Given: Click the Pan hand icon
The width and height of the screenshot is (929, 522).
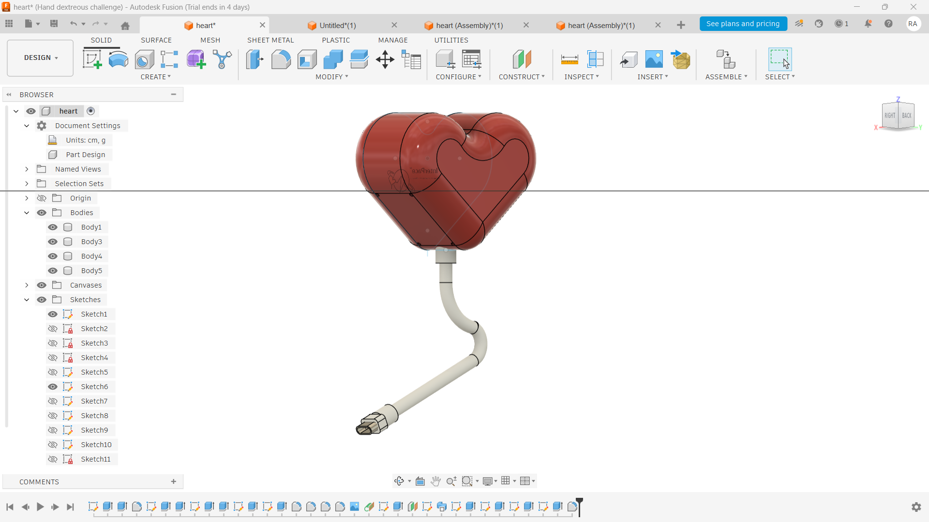Looking at the screenshot, I should click(x=435, y=481).
